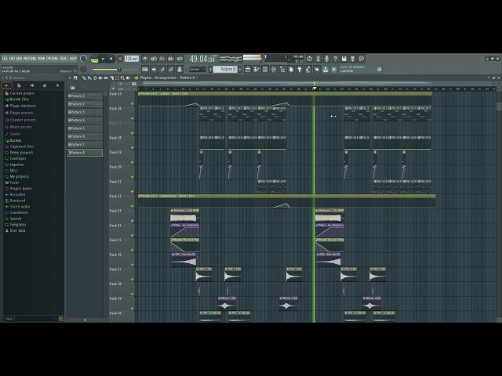Toggle step editing arrow icon
Viewport: 502px width, 376px height.
[x=154, y=70]
